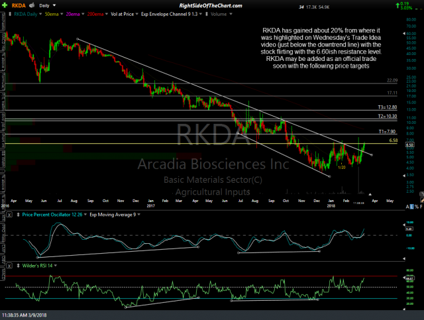The image size is (424, 320).
Task: Toggle the F scale button
Action: (x=421, y=207)
